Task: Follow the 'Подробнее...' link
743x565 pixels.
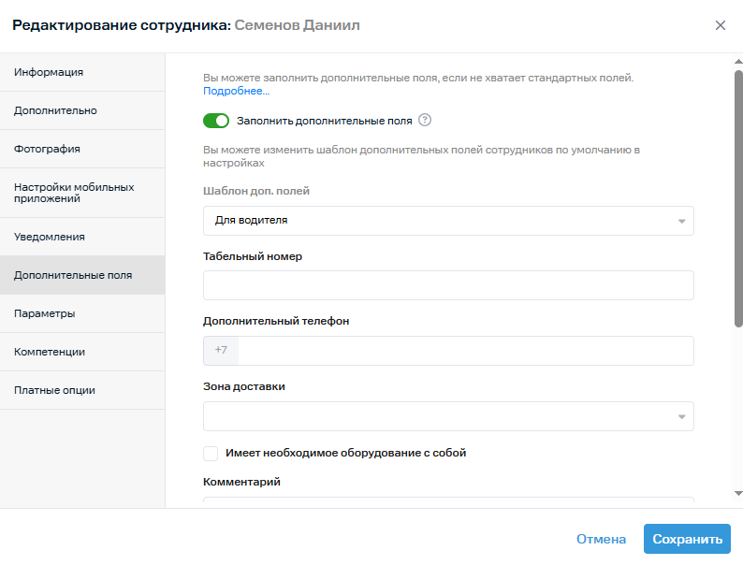Action: point(236,92)
